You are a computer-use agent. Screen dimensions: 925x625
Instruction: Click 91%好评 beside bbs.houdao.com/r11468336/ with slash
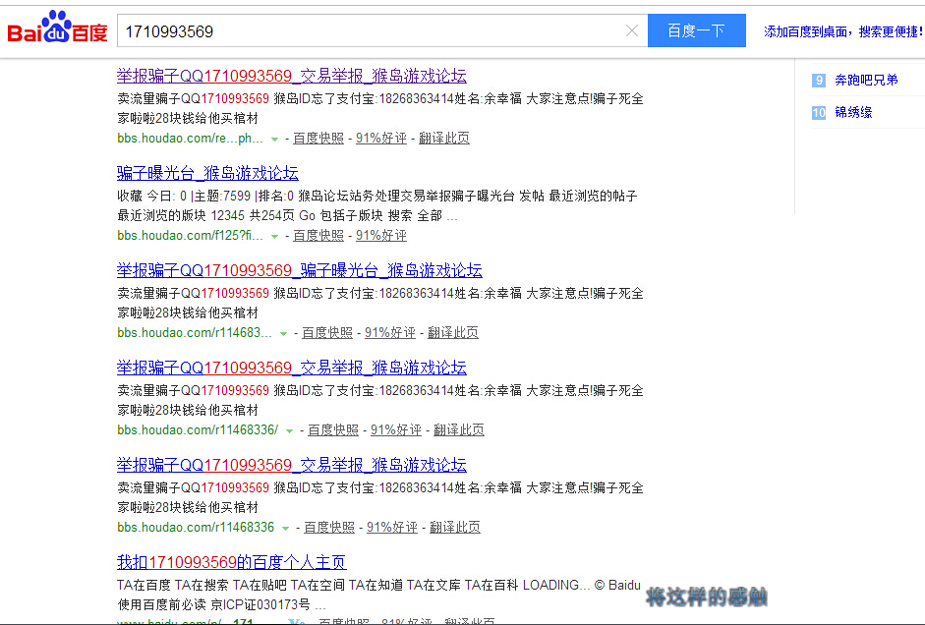396,430
